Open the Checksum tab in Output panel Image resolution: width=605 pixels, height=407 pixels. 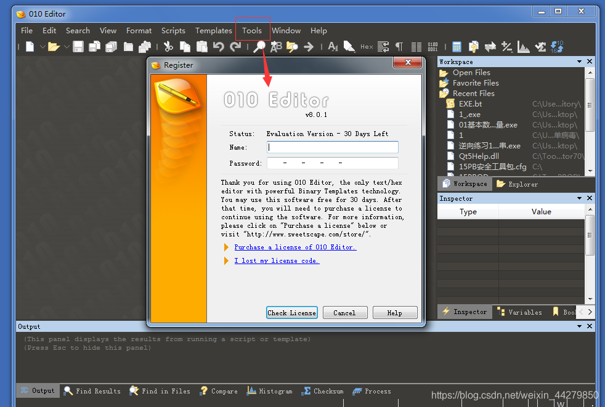coord(323,391)
